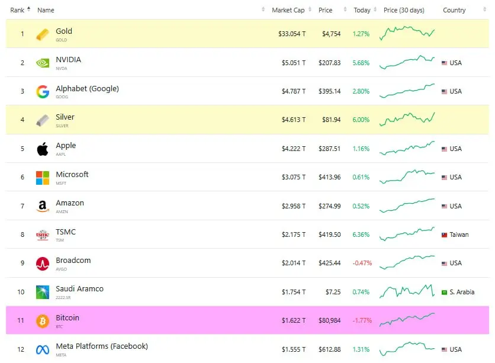Open the Silver asset link
This screenshot has height=363, width=495.
(x=65, y=117)
